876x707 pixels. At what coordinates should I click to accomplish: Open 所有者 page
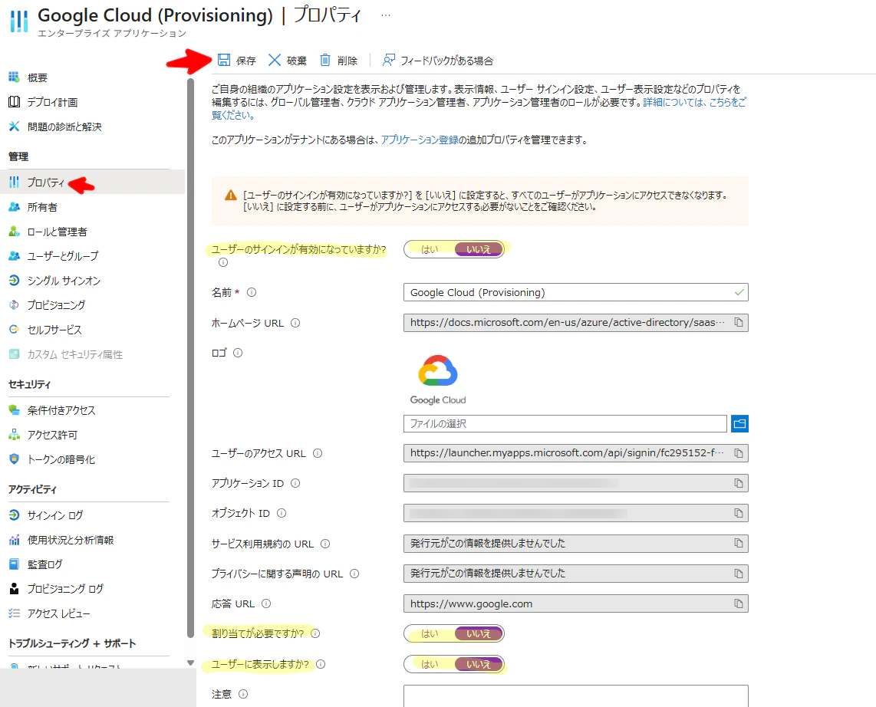pyautogui.click(x=42, y=207)
